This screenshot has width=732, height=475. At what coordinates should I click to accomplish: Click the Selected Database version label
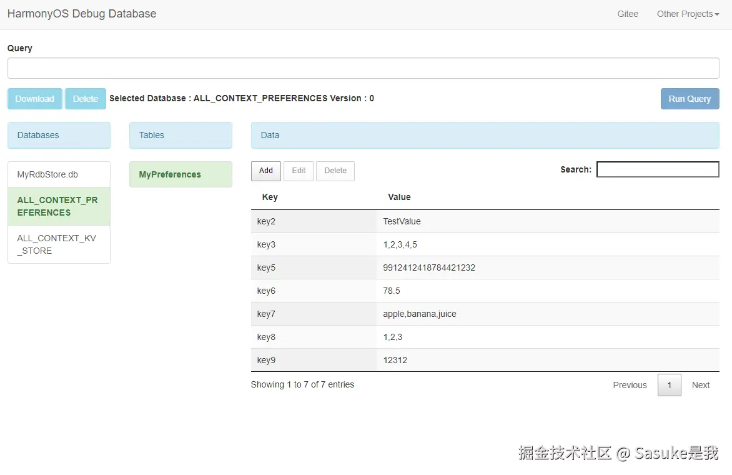tap(241, 99)
